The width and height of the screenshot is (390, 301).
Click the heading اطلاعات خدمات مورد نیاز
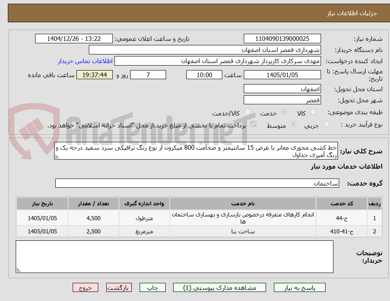(347, 167)
